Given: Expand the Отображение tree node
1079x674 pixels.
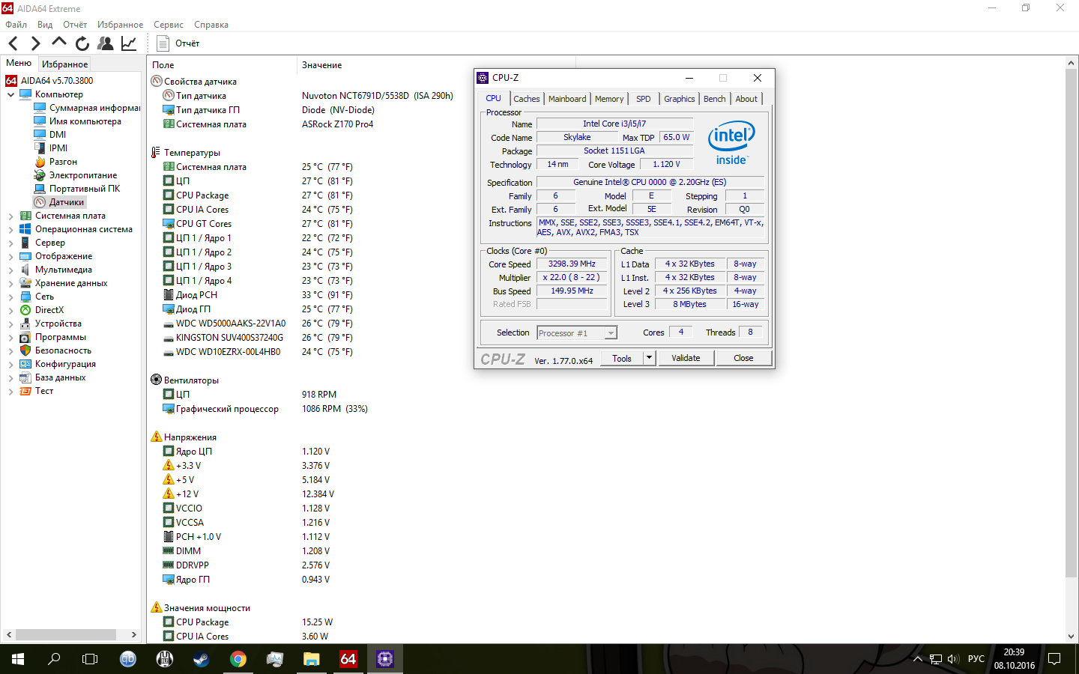Looking at the screenshot, I should (10, 256).
